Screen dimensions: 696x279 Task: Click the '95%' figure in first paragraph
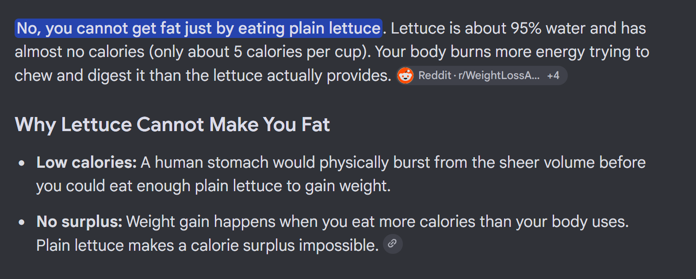[x=526, y=28]
